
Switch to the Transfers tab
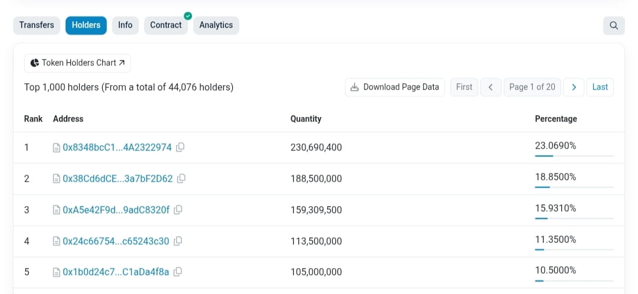coord(37,25)
